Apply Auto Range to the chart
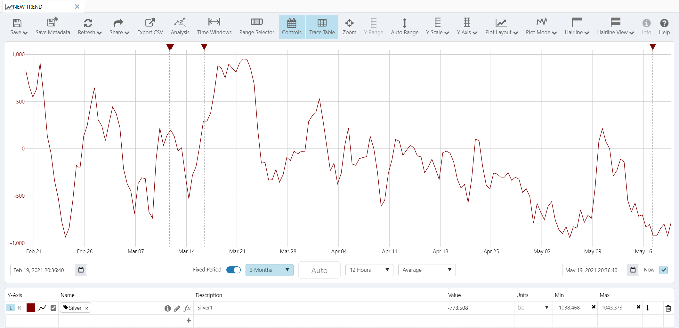 [404, 23]
